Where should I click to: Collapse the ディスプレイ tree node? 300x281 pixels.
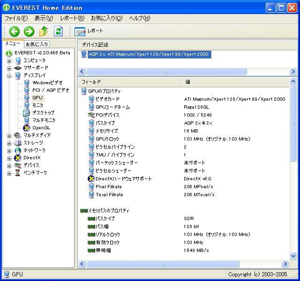click(9, 76)
